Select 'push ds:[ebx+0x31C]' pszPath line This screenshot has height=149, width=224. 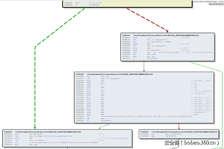click(156, 50)
